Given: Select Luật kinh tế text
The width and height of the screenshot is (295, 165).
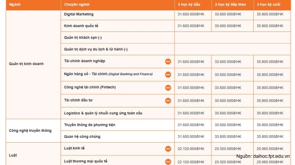Looking at the screenshot, I should pos(74,148).
